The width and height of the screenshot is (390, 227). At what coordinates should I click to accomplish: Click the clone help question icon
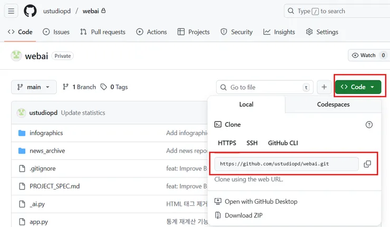tap(369, 125)
